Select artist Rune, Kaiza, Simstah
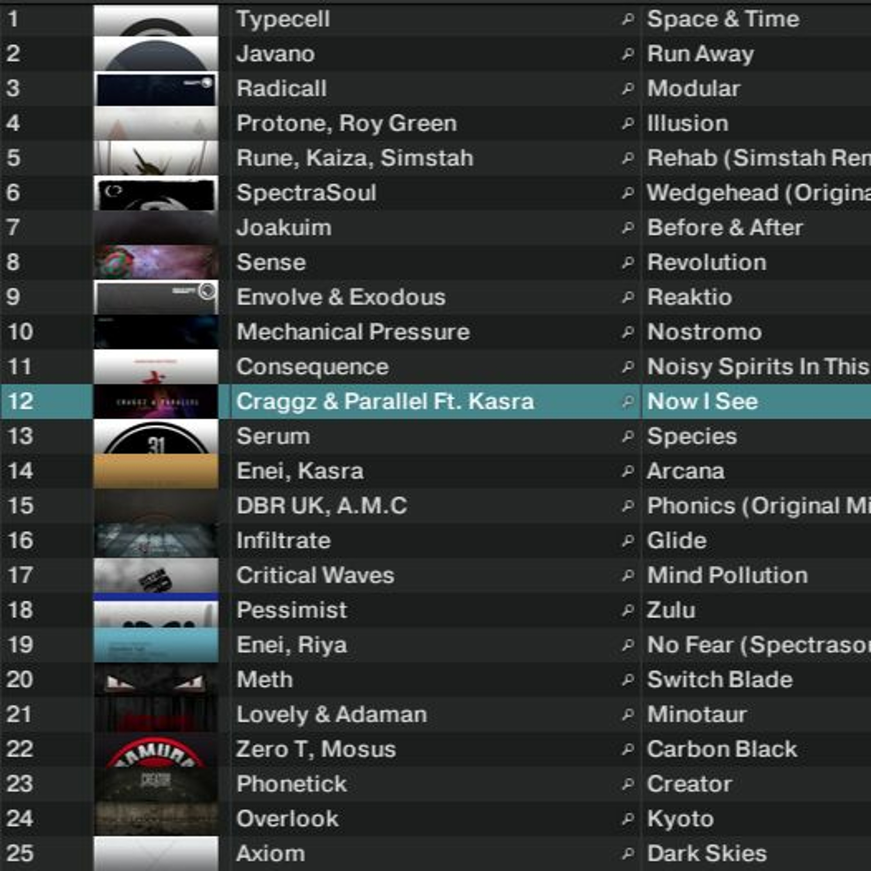The image size is (871, 871). tap(355, 158)
